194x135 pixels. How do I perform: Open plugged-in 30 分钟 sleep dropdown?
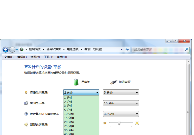pyautogui.click(x=121, y=114)
